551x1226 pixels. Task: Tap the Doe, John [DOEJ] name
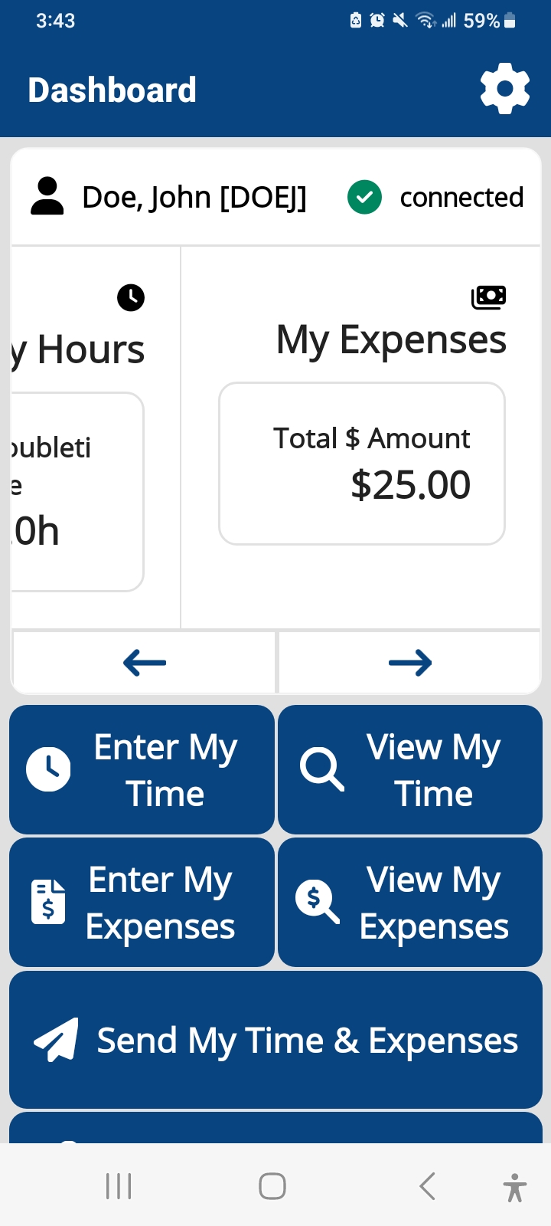click(194, 197)
